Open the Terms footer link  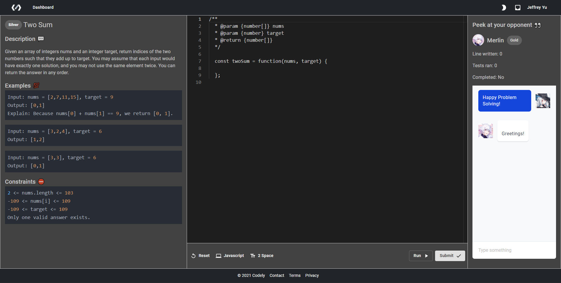pyautogui.click(x=295, y=275)
